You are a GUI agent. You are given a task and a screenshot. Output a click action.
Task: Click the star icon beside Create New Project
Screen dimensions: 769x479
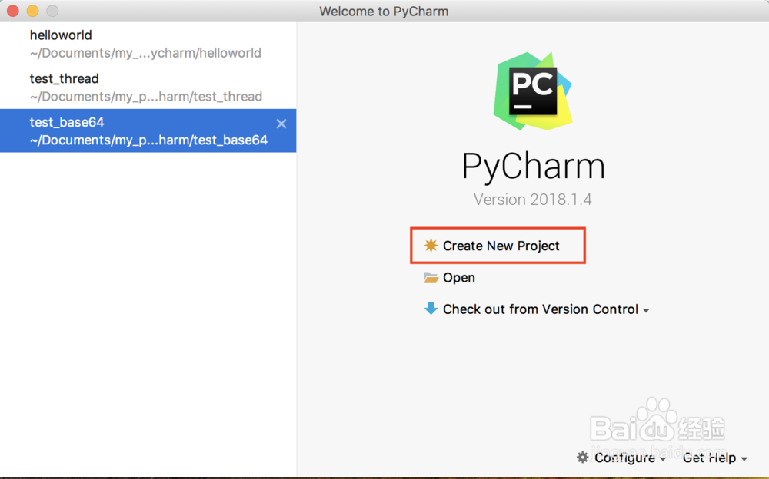pos(431,246)
